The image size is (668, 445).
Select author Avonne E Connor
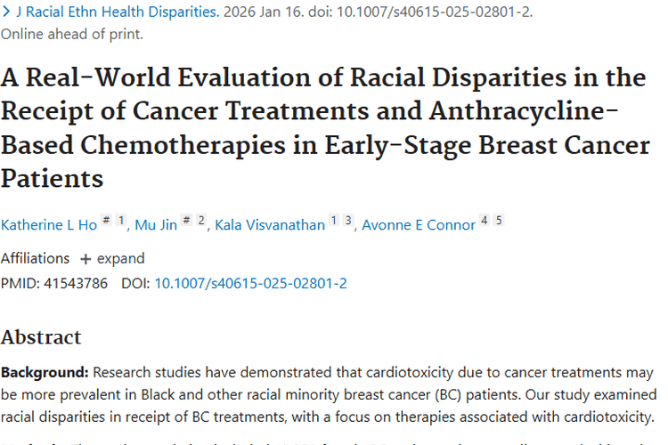tap(419, 225)
